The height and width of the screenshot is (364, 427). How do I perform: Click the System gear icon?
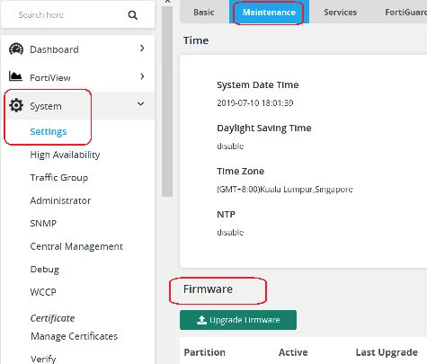(x=16, y=105)
